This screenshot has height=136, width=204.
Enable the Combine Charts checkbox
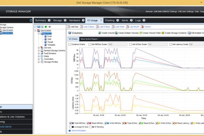click(70, 44)
